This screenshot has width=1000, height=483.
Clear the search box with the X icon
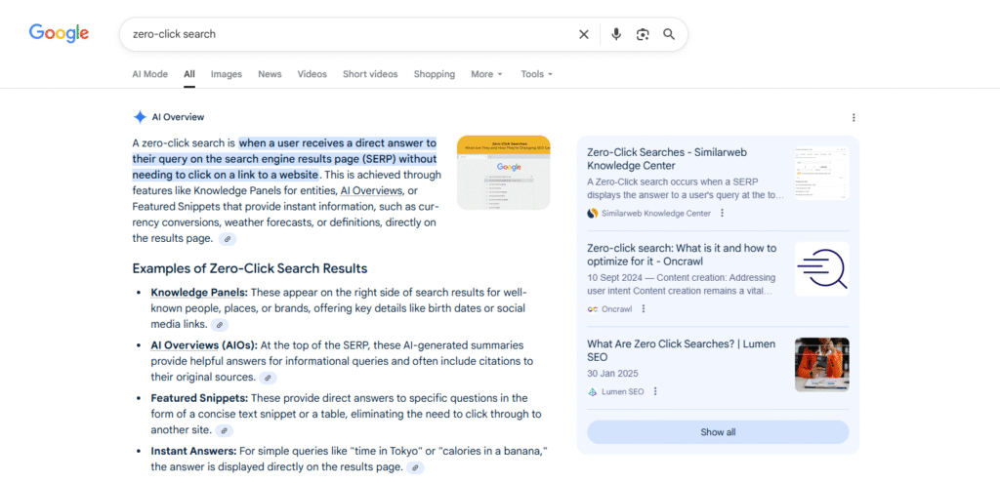(584, 34)
